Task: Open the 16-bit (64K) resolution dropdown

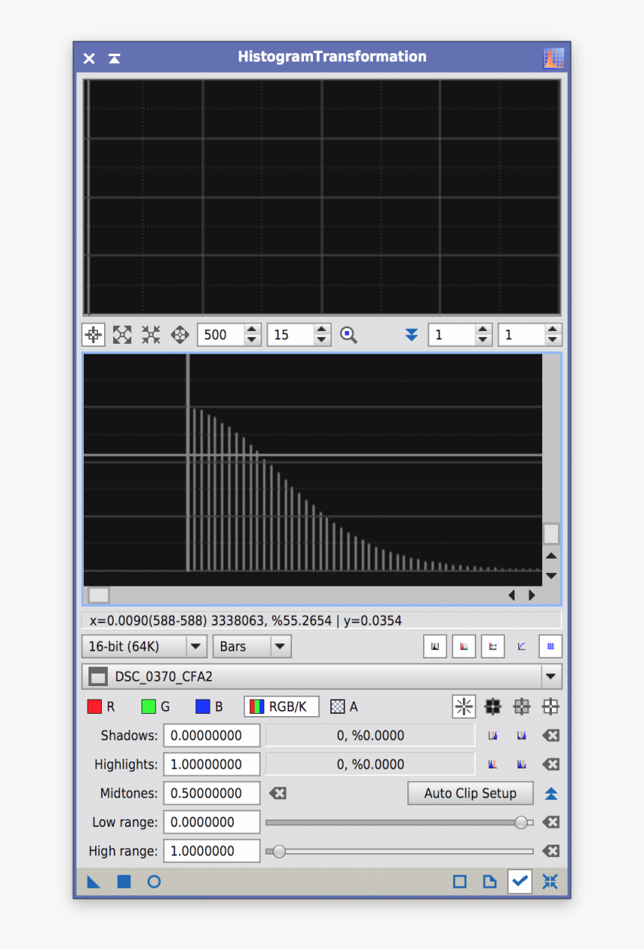Action: [144, 646]
